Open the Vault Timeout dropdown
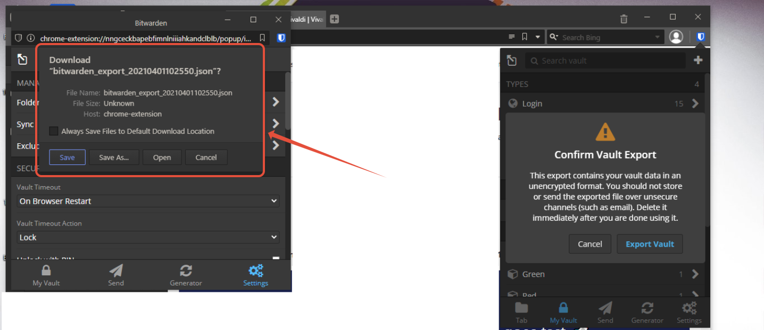764x330 pixels. point(148,201)
